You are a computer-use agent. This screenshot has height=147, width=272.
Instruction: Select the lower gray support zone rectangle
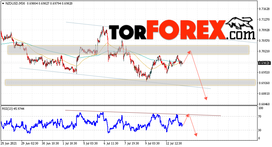(130, 82)
